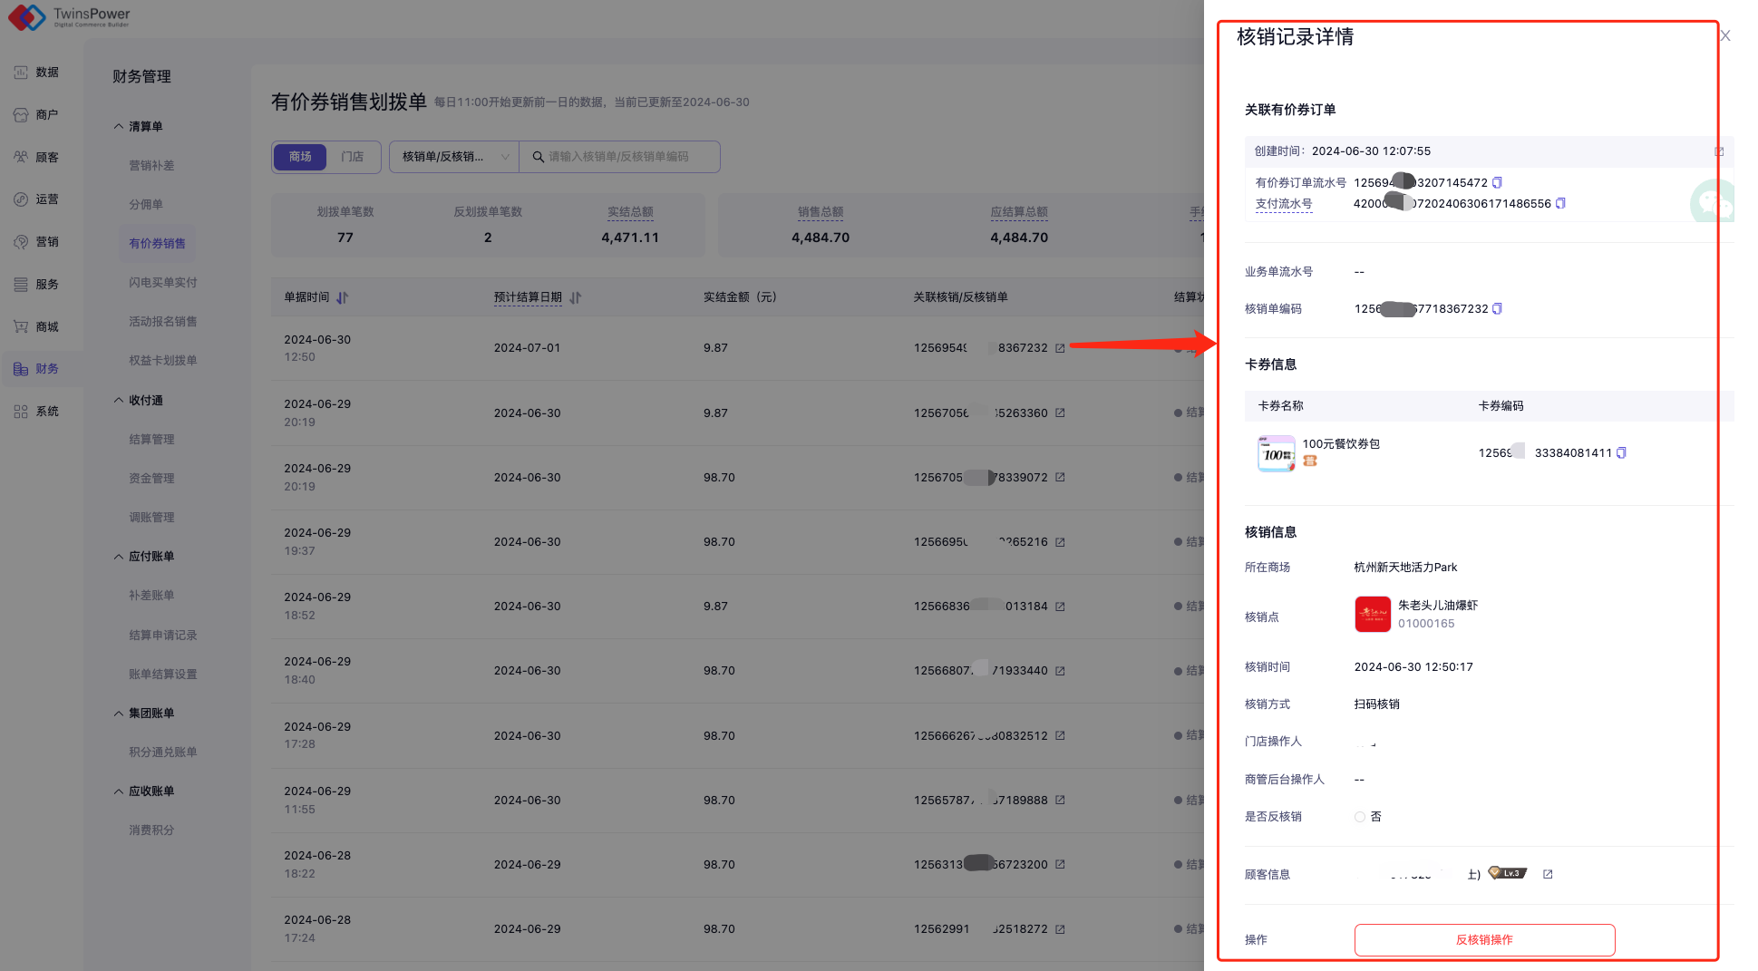Click the 财务 sidebar icon
The width and height of the screenshot is (1758, 971).
coord(21,369)
